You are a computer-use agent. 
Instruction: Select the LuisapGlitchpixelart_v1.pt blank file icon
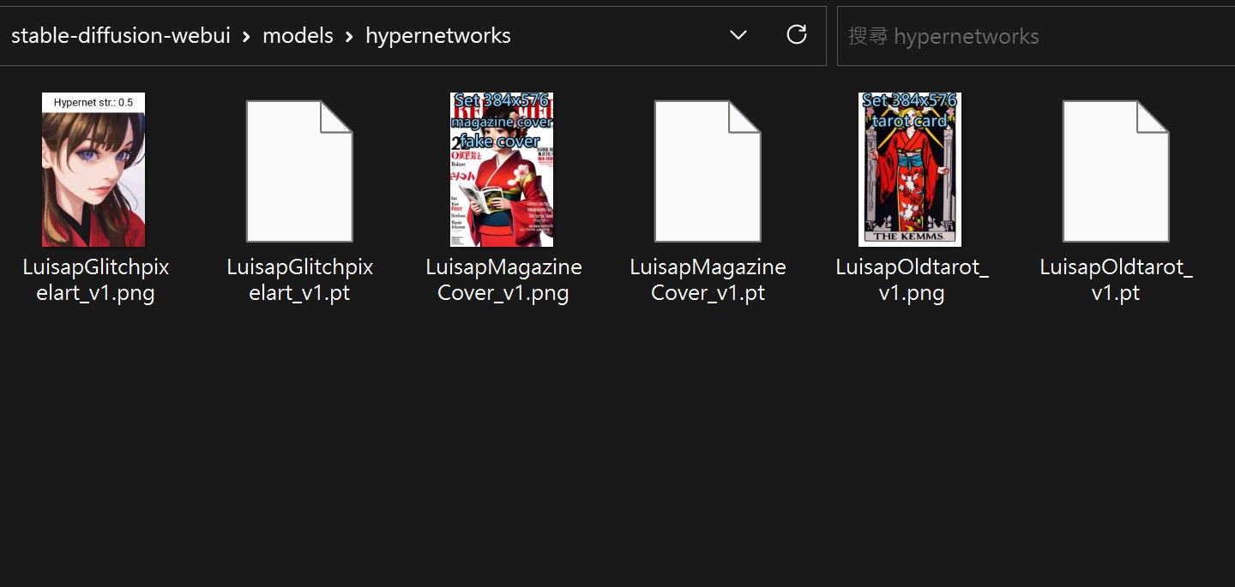coord(299,171)
